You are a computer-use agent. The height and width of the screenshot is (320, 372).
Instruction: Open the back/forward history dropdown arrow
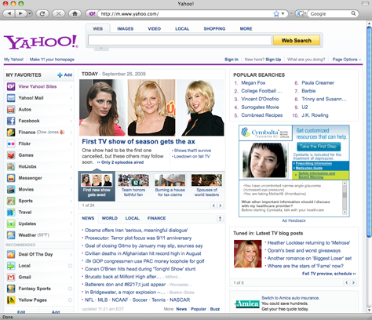(29, 13)
